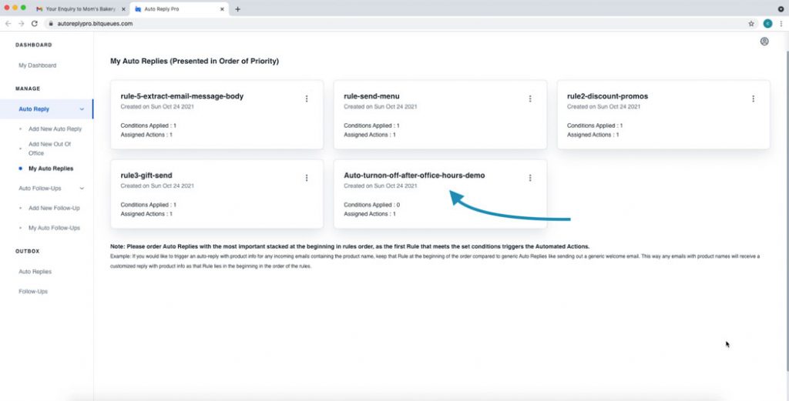Switch to the Mom's Bakery Gmail tab
The width and height of the screenshot is (789, 401).
[79, 9]
